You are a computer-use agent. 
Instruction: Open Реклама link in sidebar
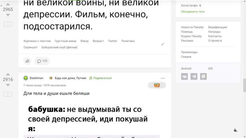[x=187, y=41]
